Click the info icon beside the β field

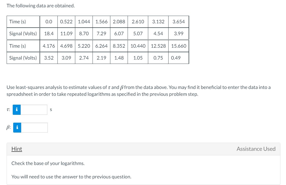tap(17, 127)
